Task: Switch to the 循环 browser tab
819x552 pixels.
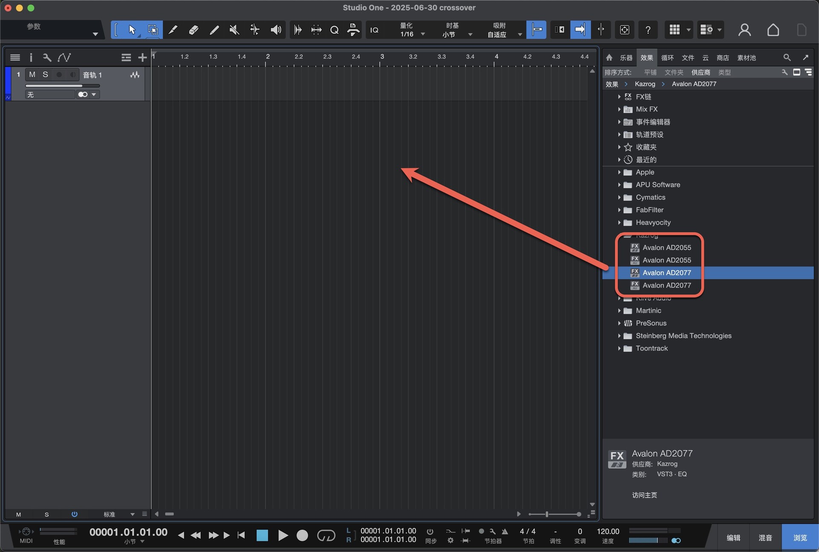Action: click(667, 58)
